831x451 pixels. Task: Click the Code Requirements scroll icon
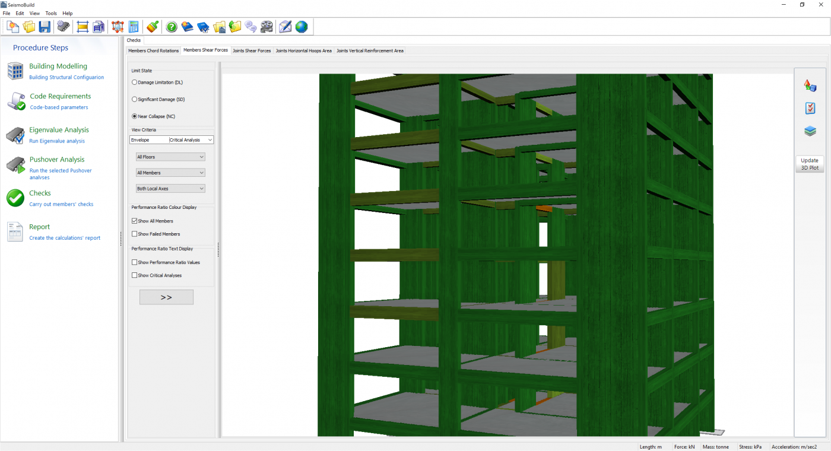coord(16,101)
